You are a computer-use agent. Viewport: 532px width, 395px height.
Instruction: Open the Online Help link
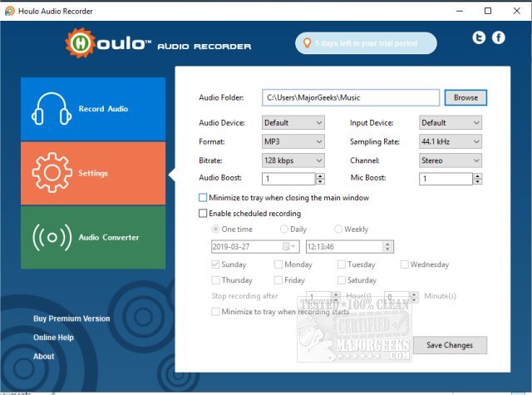tap(53, 338)
